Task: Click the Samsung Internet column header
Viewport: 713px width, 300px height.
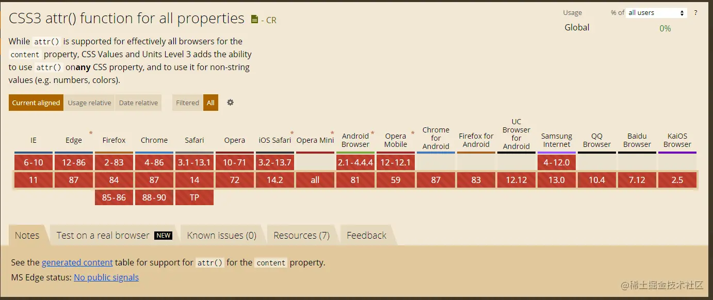Action: (x=557, y=140)
